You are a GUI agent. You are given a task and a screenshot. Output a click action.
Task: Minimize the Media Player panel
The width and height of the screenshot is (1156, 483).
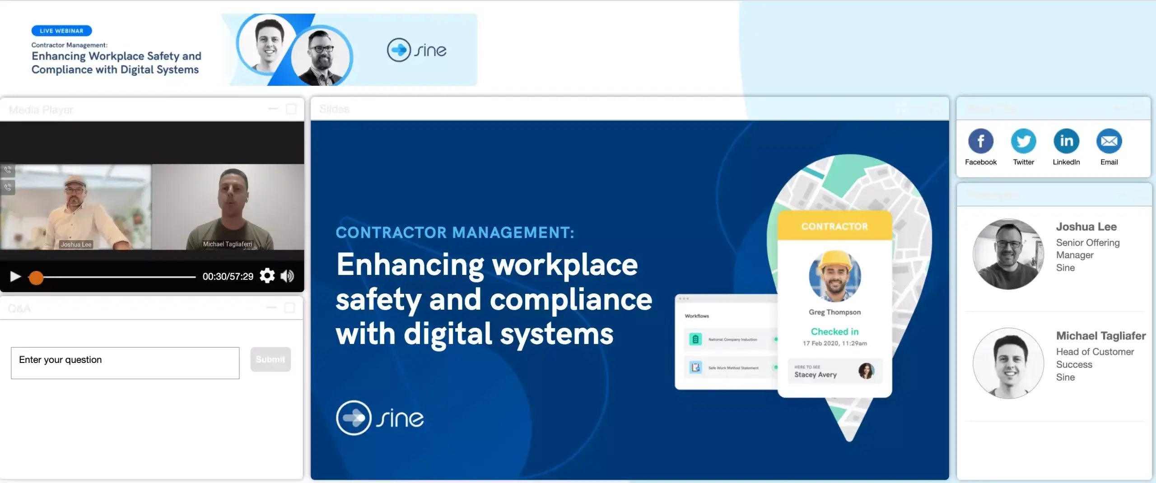click(273, 109)
